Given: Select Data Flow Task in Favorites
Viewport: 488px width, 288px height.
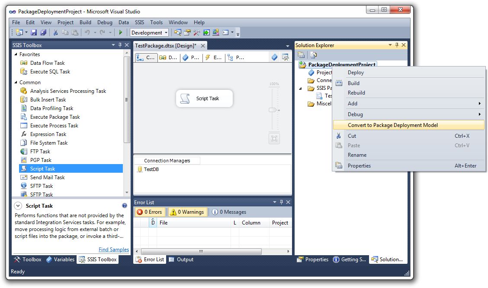Looking at the screenshot, I should click(x=47, y=63).
